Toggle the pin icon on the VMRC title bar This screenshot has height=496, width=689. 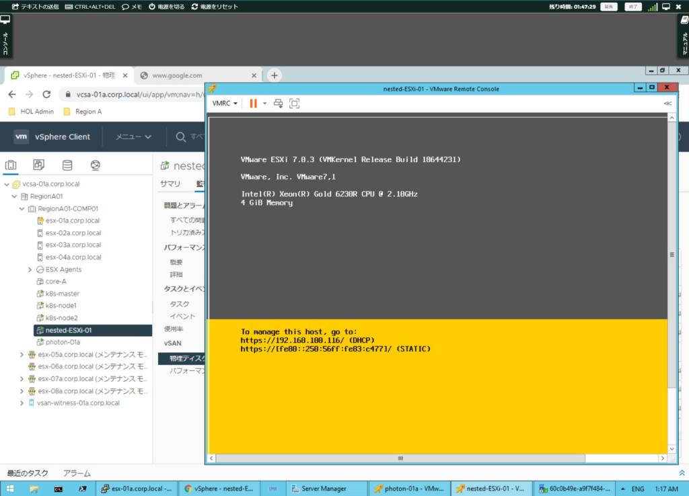[x=214, y=87]
